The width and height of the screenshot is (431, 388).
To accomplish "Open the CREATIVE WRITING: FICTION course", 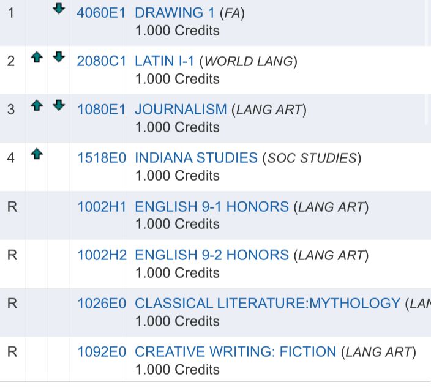I will click(235, 352).
